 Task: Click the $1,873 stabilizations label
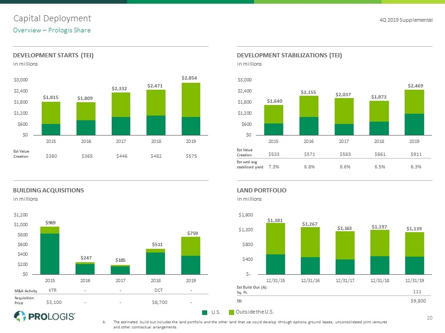point(379,97)
